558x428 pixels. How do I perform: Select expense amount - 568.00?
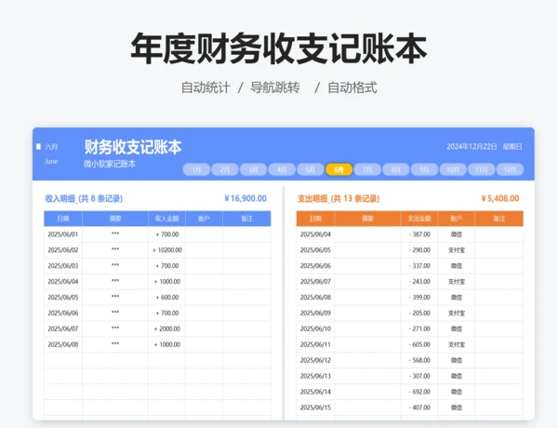point(419,360)
